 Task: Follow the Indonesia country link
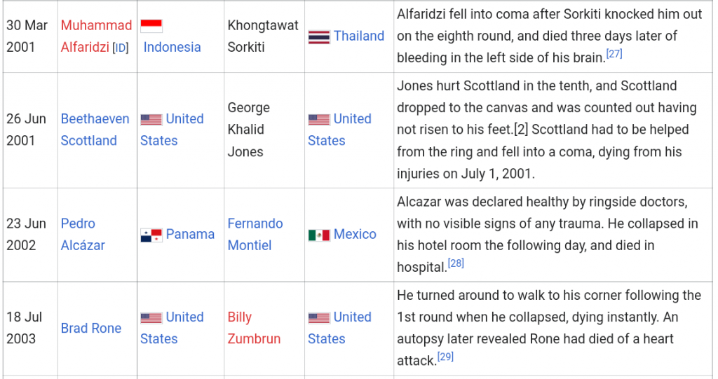pyautogui.click(x=172, y=47)
